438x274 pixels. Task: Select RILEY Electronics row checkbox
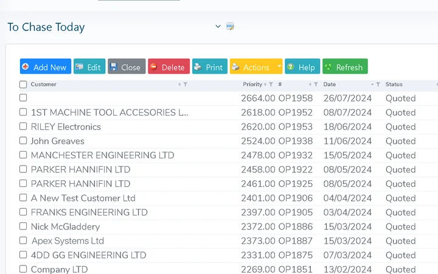tap(23, 126)
